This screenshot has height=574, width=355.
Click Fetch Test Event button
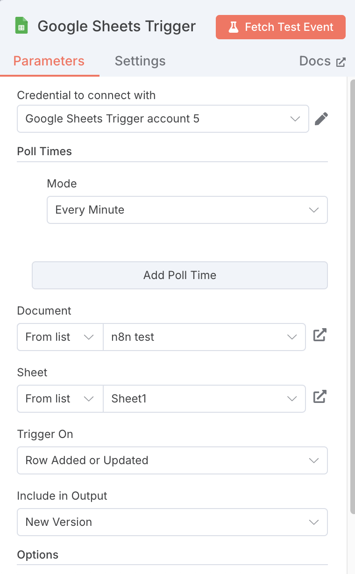coord(280,27)
